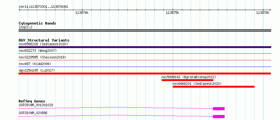
Task: Click the thick red dgv225n145 bar
Action: coord(145,74)
